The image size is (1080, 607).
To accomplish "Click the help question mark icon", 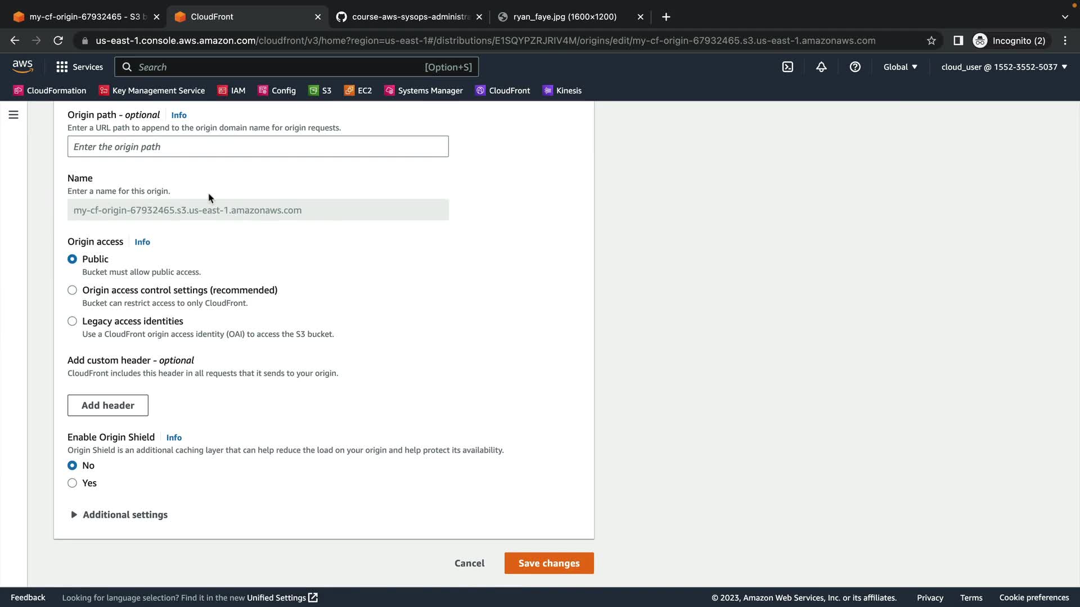I will click(855, 67).
